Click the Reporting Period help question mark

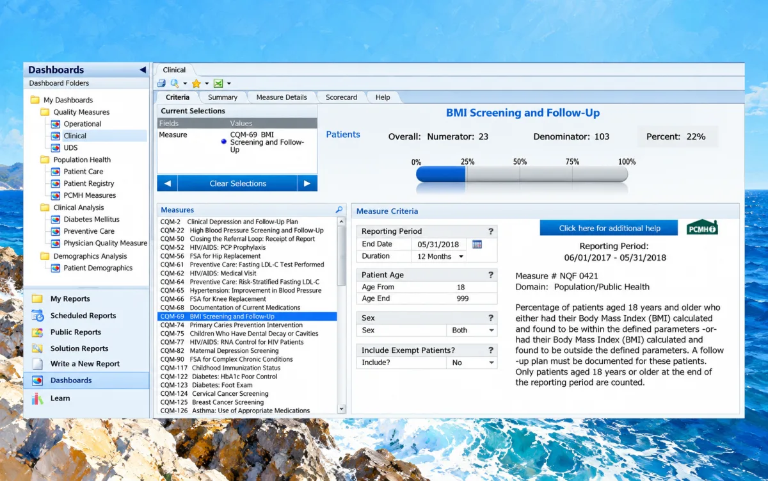click(x=491, y=231)
